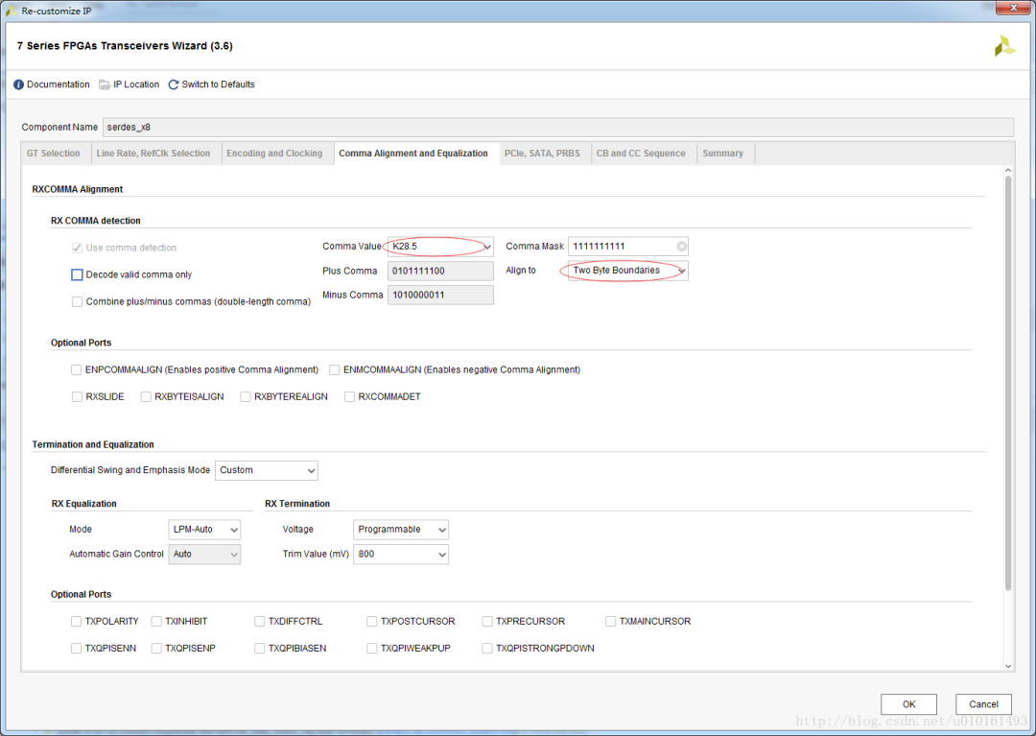Screen dimensions: 1036x736
Task: Expand the Align to Two Byte Boundaries dropdown
Action: tap(627, 271)
